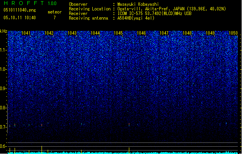This screenshot has height=154, width=242.
Task: Click the 1050 time axis label
Action: tap(233, 33)
